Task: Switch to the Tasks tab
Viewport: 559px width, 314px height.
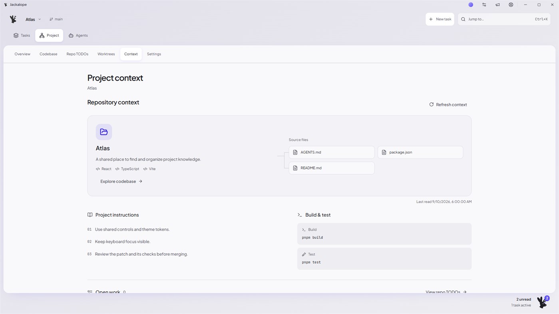Action: pos(22,36)
